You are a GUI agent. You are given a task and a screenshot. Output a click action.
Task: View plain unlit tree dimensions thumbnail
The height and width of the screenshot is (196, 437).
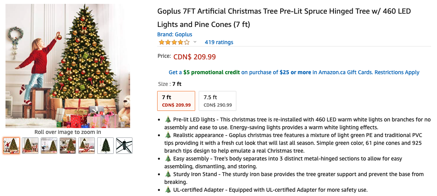105,146
